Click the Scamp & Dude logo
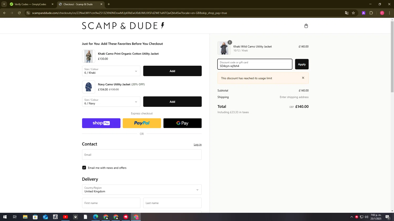 (123, 26)
